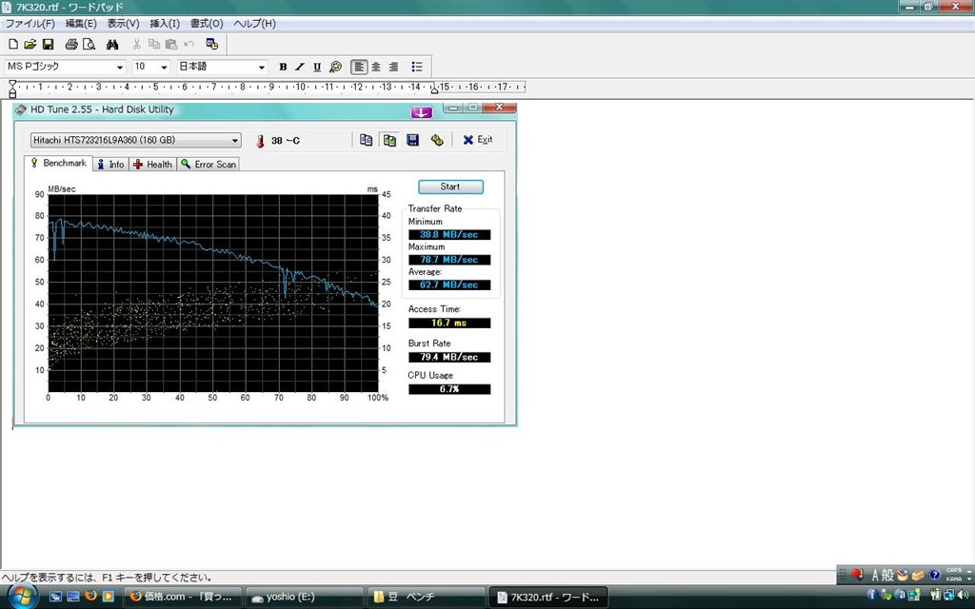Click the HD Tune options icon
This screenshot has width=975, height=609.
coord(437,140)
